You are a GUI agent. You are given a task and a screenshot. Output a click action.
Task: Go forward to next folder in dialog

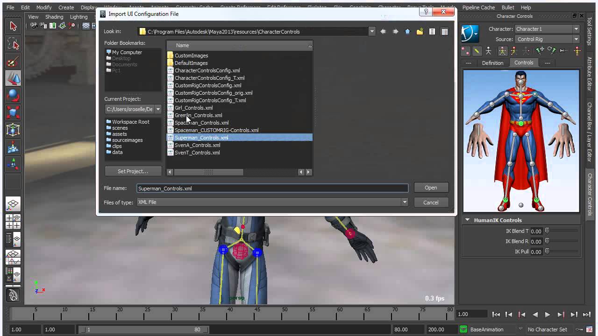pos(395,32)
